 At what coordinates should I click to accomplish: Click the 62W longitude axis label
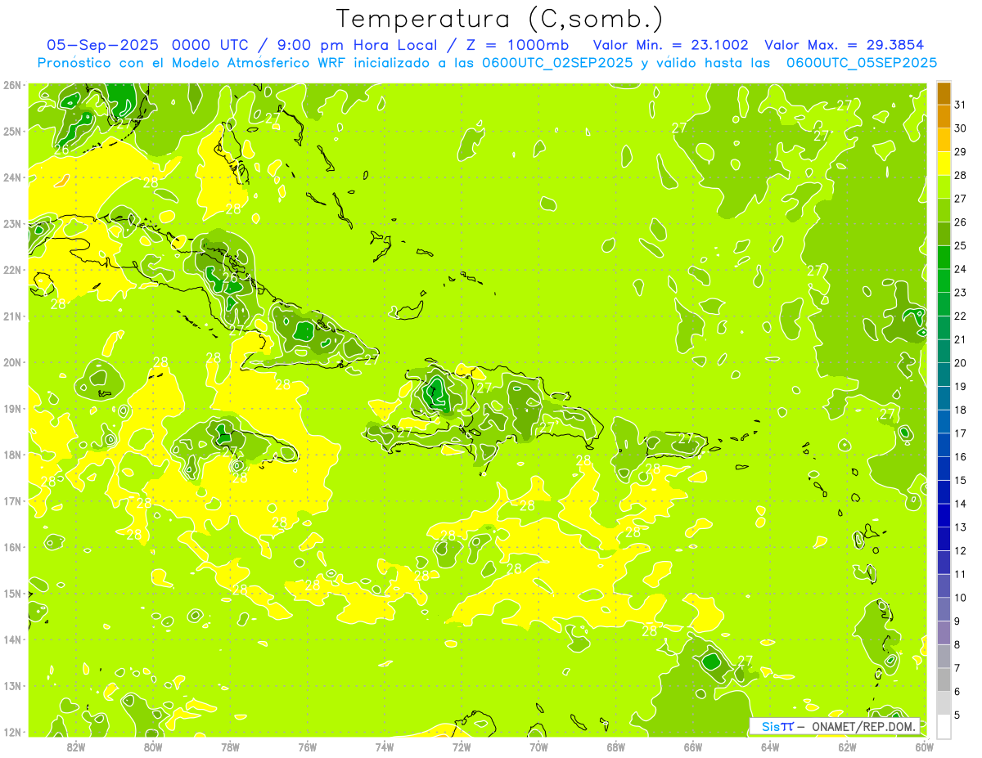tap(847, 747)
